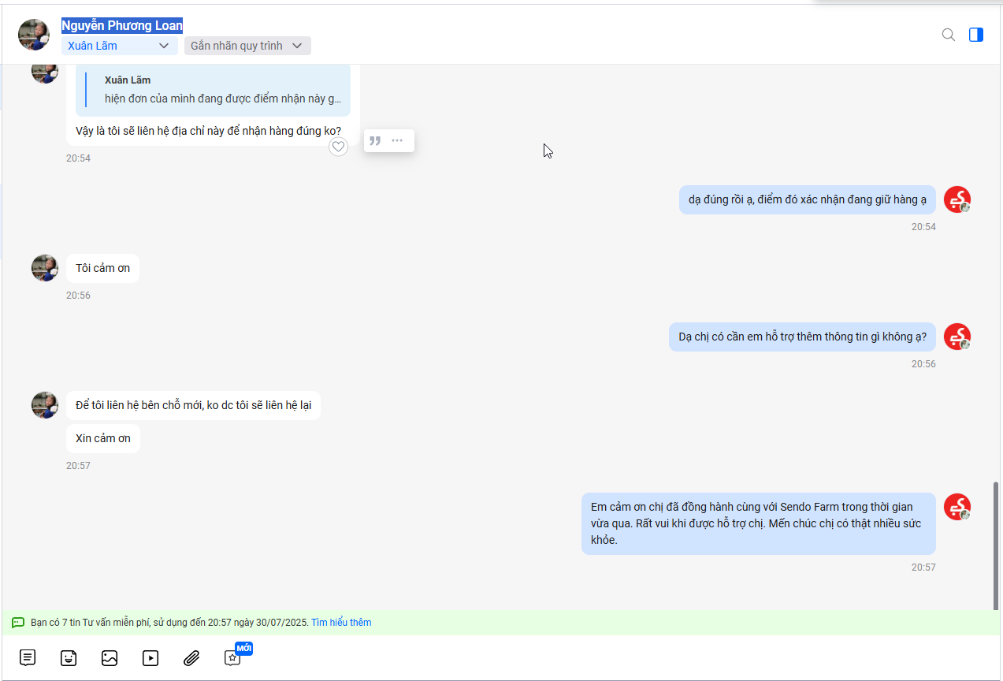
Task: Open more options for the hovered message
Action: [x=397, y=140]
